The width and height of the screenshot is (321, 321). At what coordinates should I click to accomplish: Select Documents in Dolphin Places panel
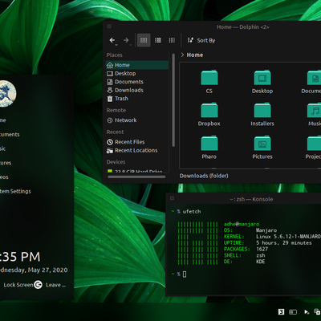pyautogui.click(x=137, y=82)
